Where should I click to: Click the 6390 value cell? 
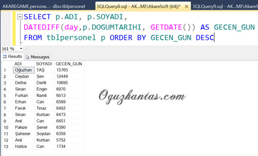click(69, 127)
